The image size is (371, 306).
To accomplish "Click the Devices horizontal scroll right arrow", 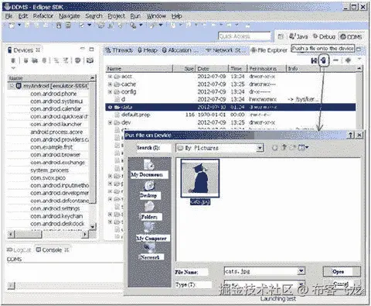I will tap(84, 234).
